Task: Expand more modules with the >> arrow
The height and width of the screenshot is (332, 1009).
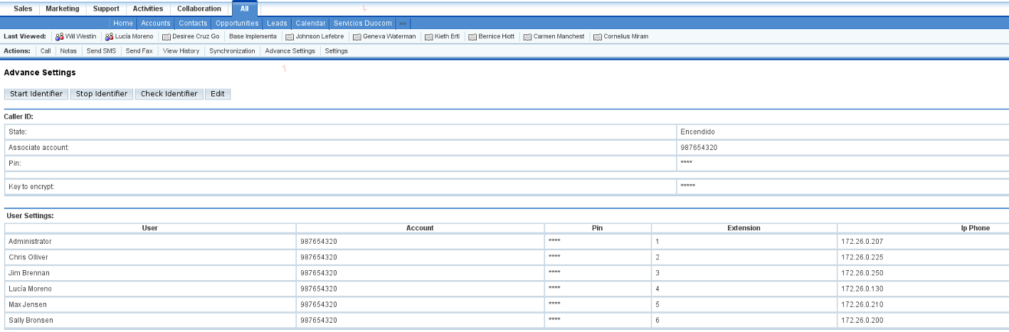Action: (403, 23)
